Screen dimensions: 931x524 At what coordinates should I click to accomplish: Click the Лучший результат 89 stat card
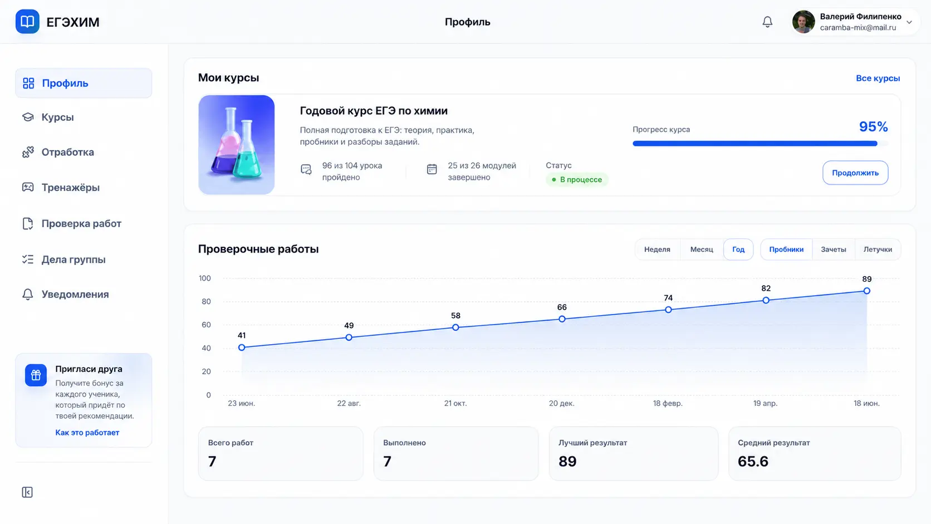(634, 453)
